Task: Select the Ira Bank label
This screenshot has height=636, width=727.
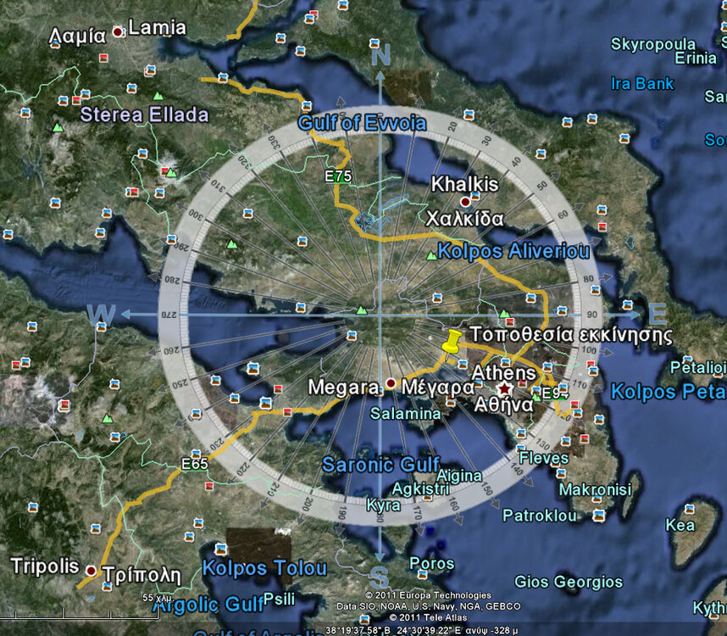Action: [642, 83]
